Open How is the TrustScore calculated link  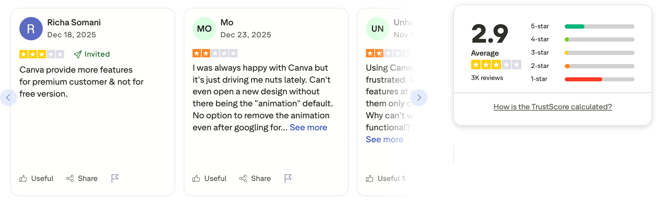[553, 107]
